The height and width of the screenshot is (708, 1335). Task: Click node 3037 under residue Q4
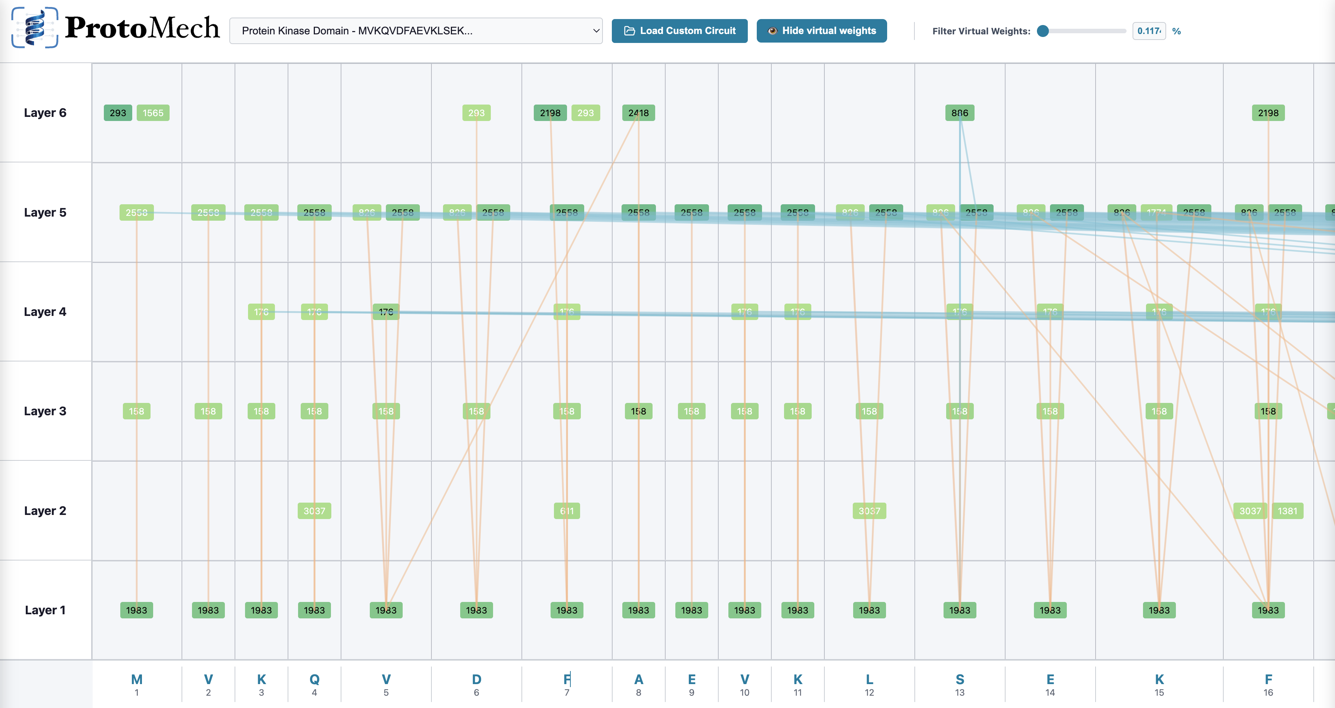314,511
